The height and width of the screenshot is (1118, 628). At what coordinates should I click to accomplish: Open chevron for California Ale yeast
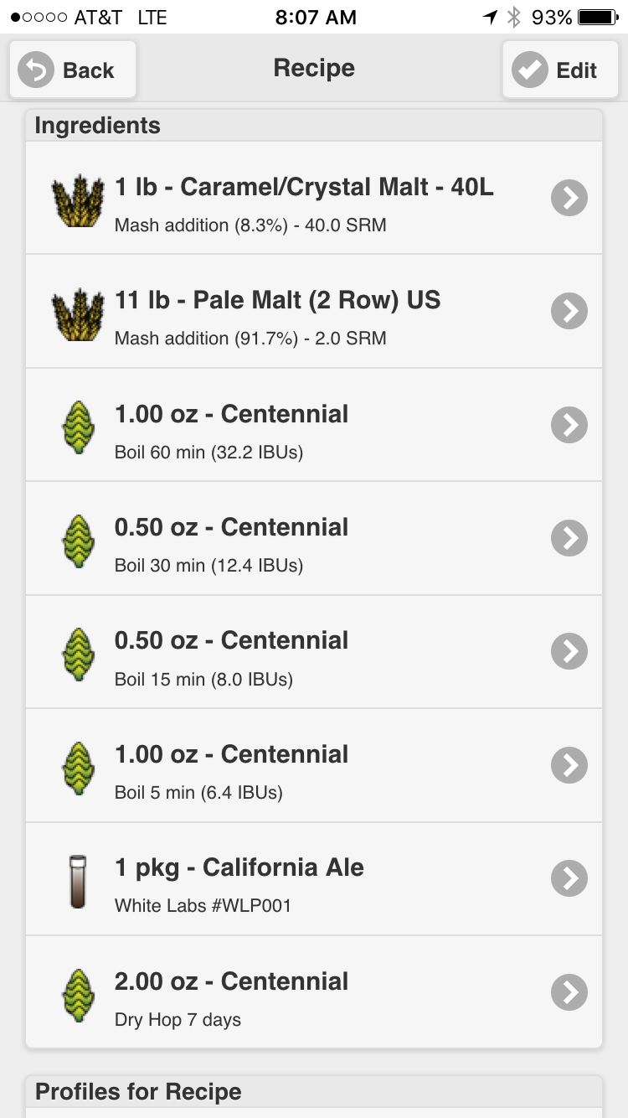tap(569, 878)
